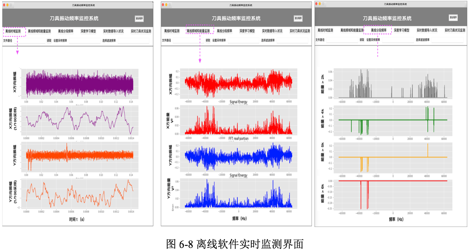The height and width of the screenshot is (252, 471).
Task: Focus 选择滤波频率 field in left window
Action: pos(133,41)
